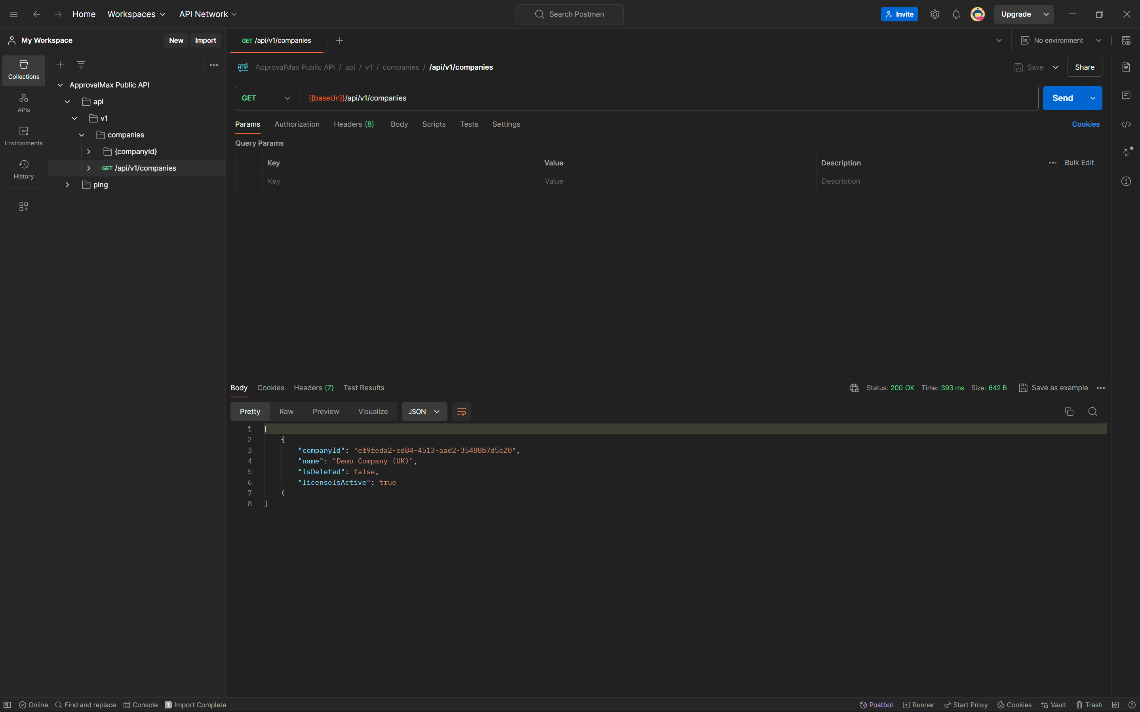The width and height of the screenshot is (1140, 712).
Task: Switch to the Tests tab
Action: coord(469,124)
